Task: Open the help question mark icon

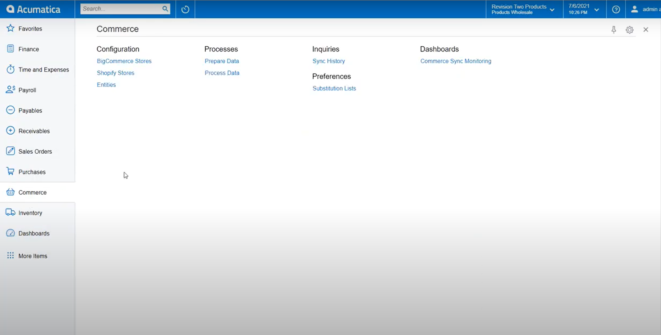Action: (x=616, y=9)
